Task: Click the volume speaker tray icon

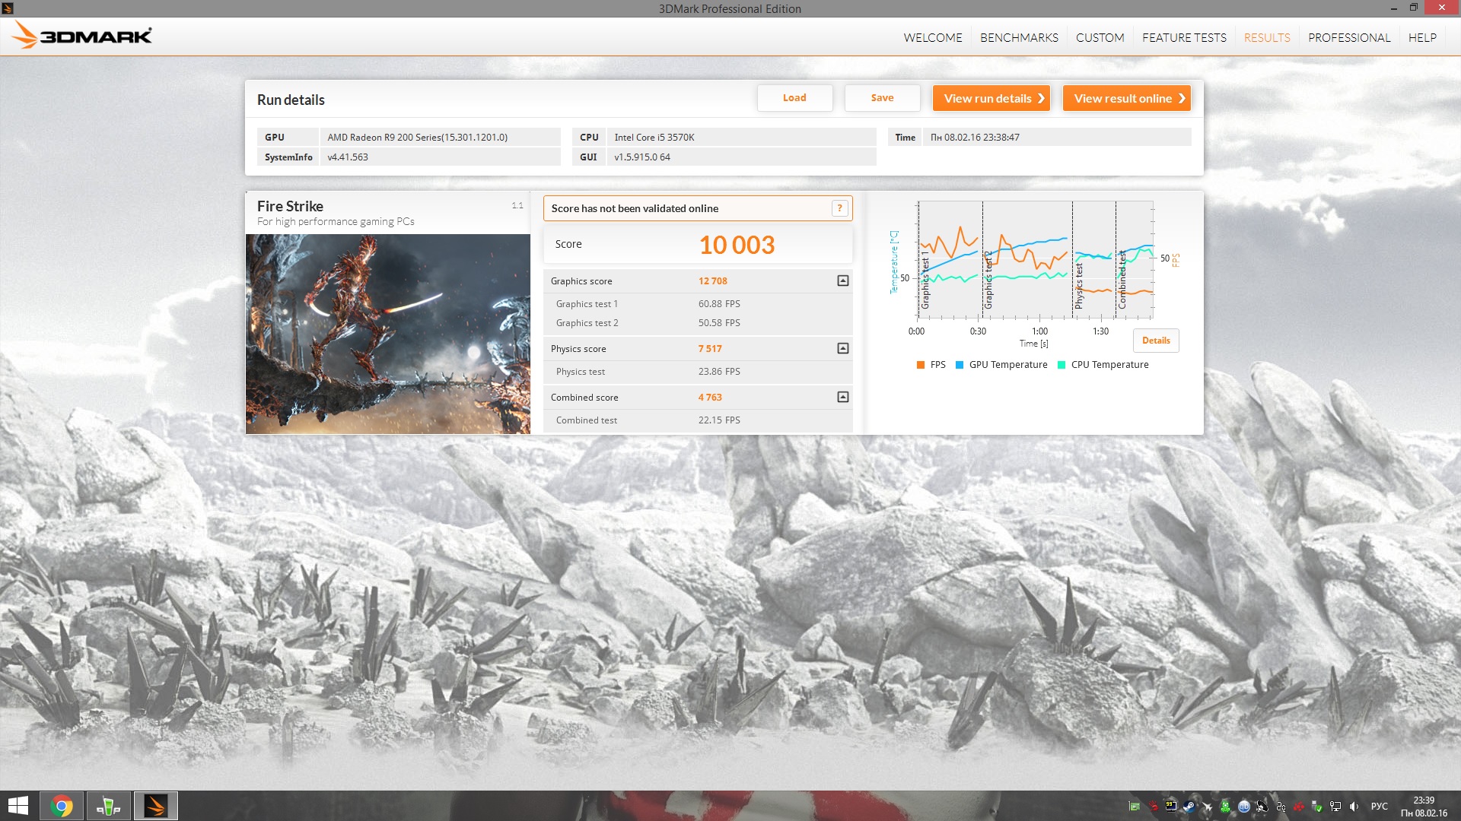Action: pyautogui.click(x=1354, y=807)
